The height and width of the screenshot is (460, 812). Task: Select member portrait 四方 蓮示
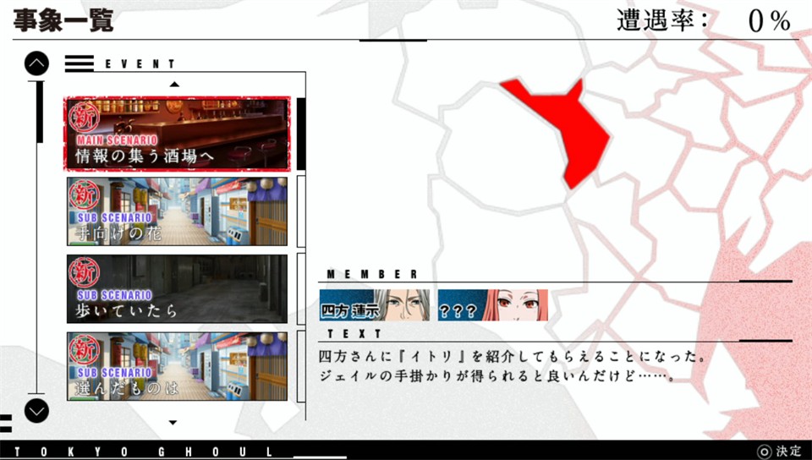coord(375,304)
